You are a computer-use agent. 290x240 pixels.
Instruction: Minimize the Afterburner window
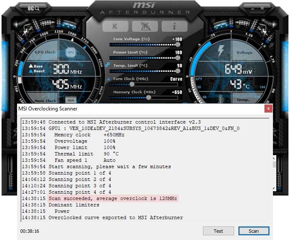pyautogui.click(x=253, y=8)
